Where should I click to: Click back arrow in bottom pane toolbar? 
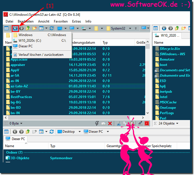[x=15, y=132]
